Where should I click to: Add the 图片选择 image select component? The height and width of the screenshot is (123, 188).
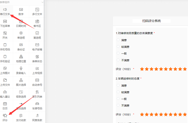(x=21, y=82)
